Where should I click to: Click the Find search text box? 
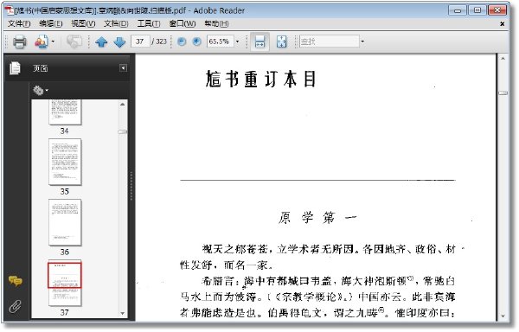[329, 41]
